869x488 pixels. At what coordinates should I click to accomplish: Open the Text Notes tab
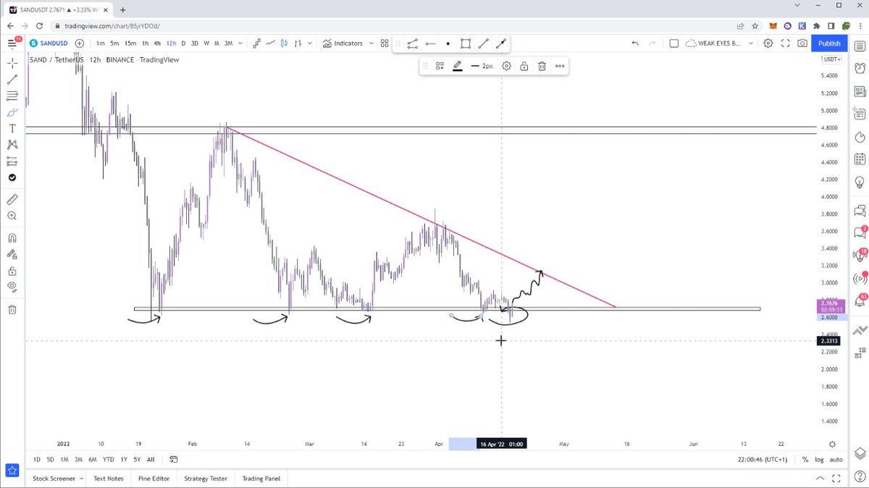(x=108, y=479)
